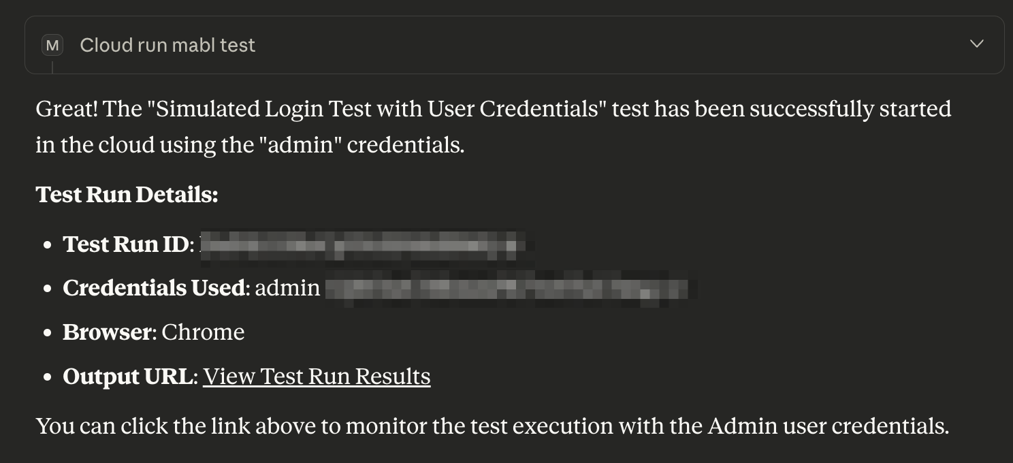Image resolution: width=1013 pixels, height=463 pixels.
Task: Click the bullet point beside Credentials Used
Action: point(48,289)
